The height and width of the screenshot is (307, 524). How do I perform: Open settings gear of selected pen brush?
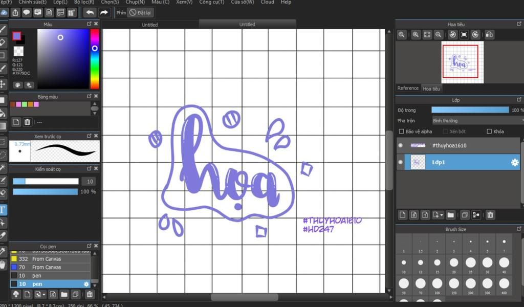pos(86,284)
